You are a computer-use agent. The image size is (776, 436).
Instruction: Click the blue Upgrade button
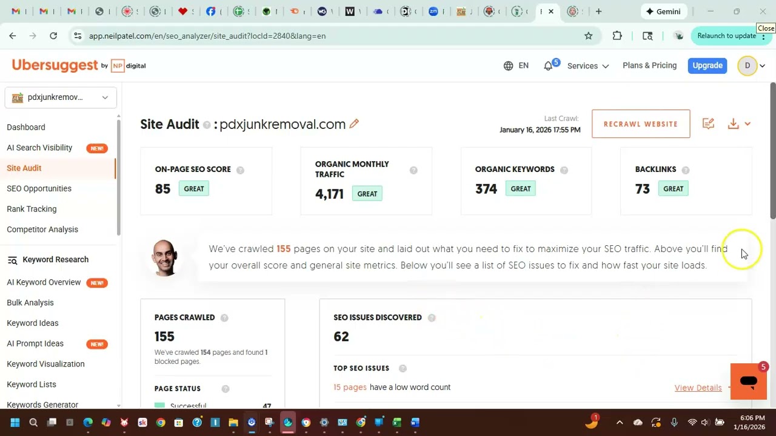click(707, 65)
